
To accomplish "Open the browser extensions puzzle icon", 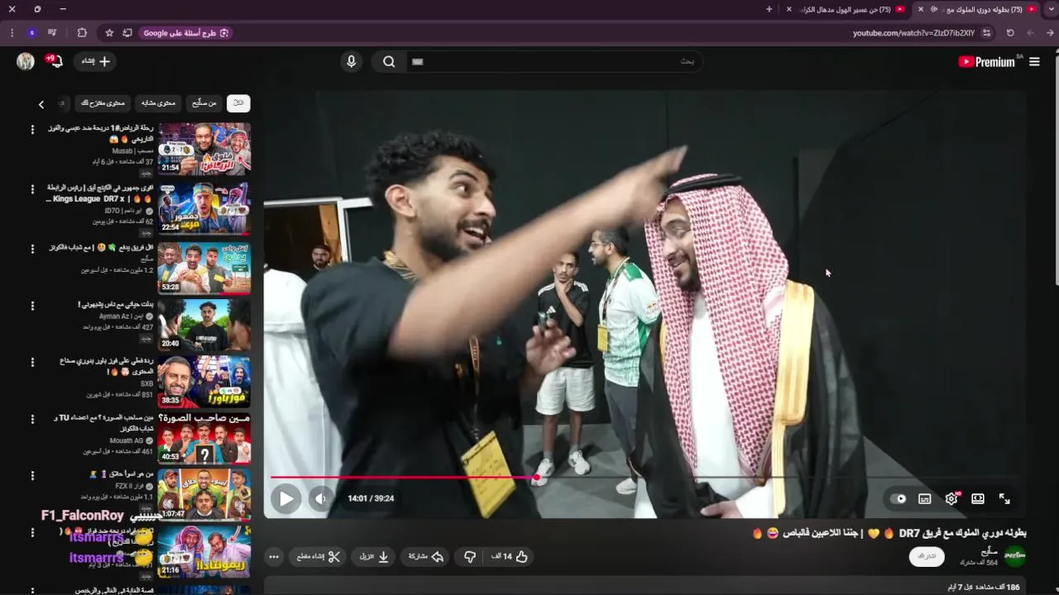I will [x=82, y=33].
